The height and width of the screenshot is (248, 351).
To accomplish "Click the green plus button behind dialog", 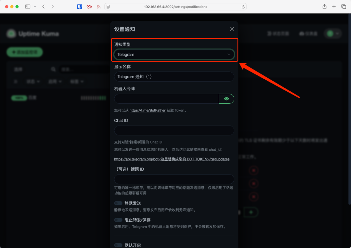I will pos(251,212).
